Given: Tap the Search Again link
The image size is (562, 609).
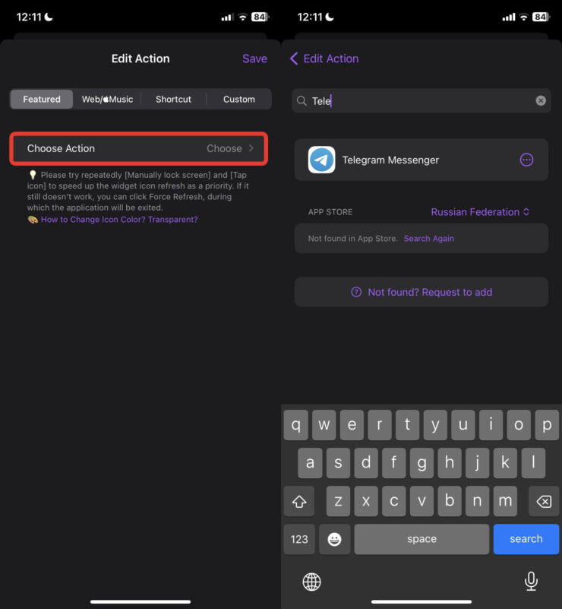Looking at the screenshot, I should click(x=429, y=239).
